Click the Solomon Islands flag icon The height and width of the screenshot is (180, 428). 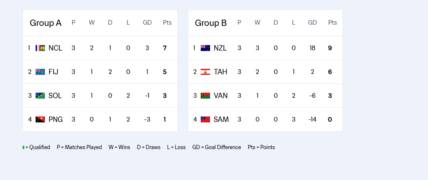point(40,96)
